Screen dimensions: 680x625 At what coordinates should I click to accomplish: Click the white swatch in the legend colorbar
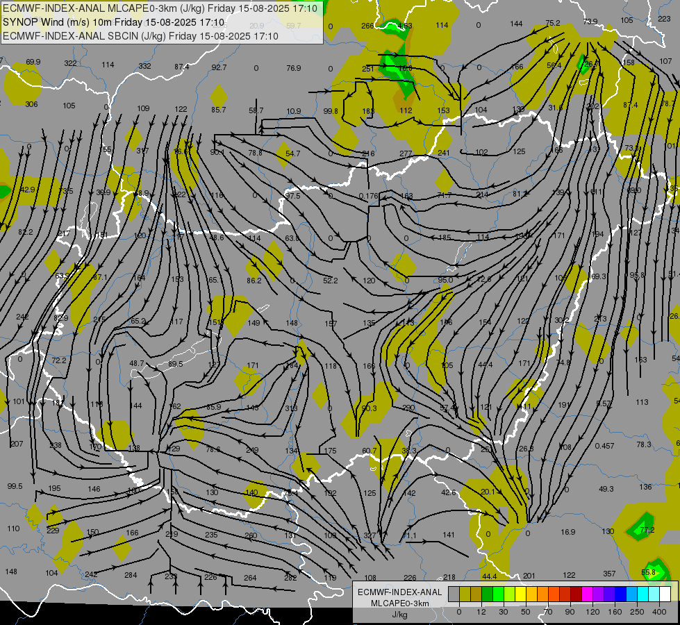pyautogui.click(x=665, y=594)
